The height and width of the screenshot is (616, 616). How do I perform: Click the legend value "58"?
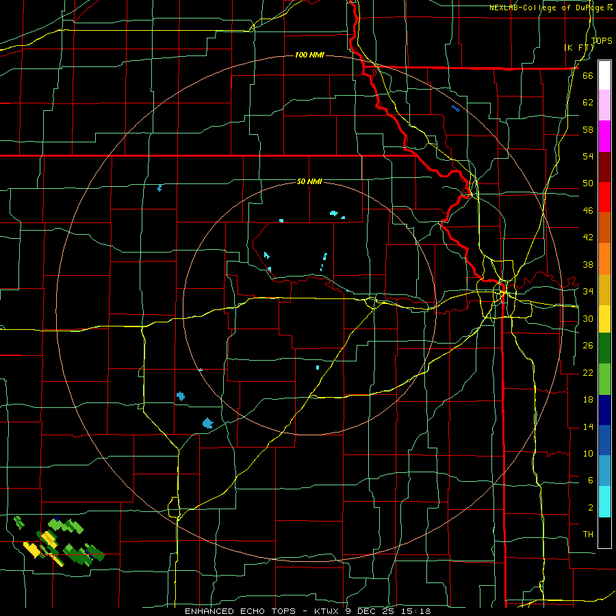pos(588,129)
